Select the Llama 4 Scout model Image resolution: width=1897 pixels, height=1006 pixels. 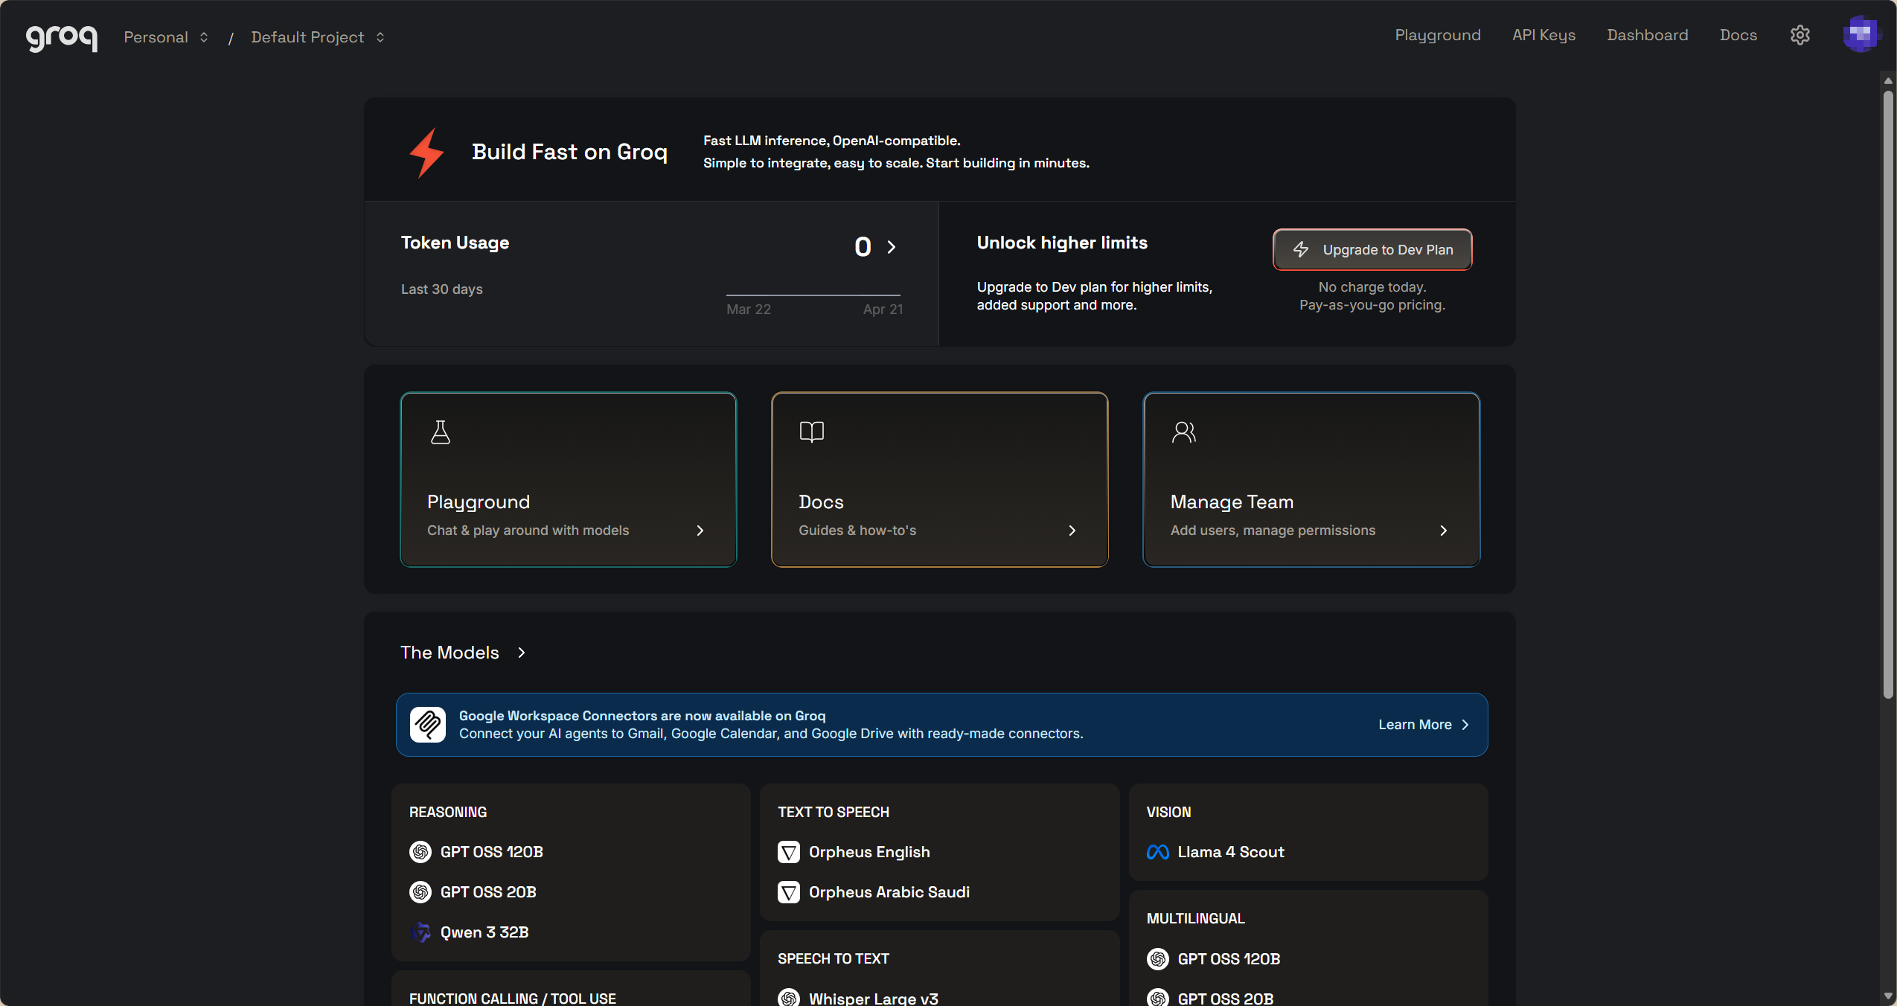[x=1231, y=852]
